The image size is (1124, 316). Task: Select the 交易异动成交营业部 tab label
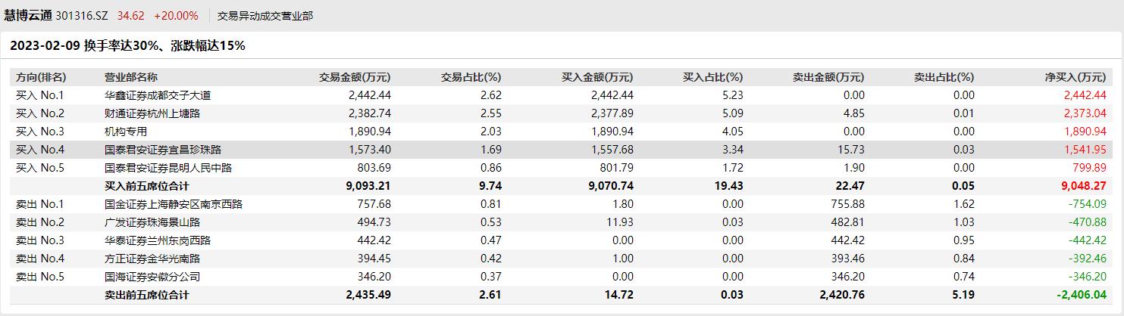pos(265,16)
